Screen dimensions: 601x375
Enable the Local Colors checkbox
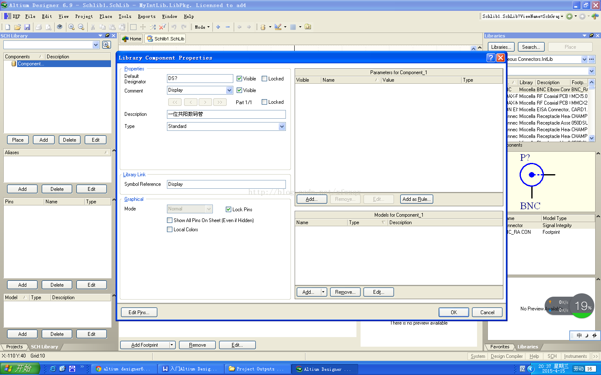(170, 230)
